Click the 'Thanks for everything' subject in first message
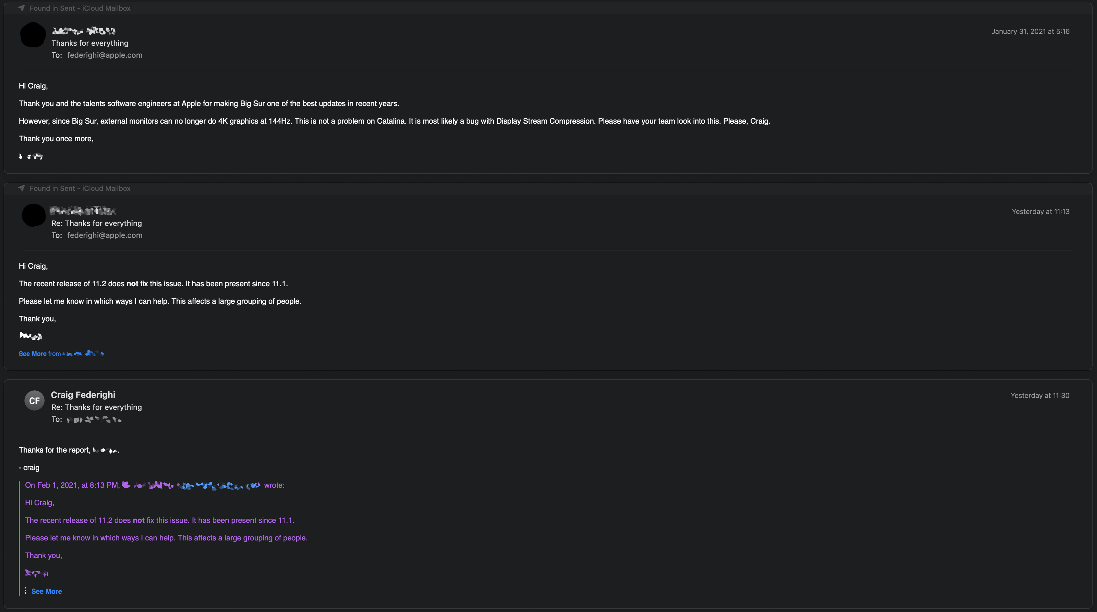 point(90,43)
